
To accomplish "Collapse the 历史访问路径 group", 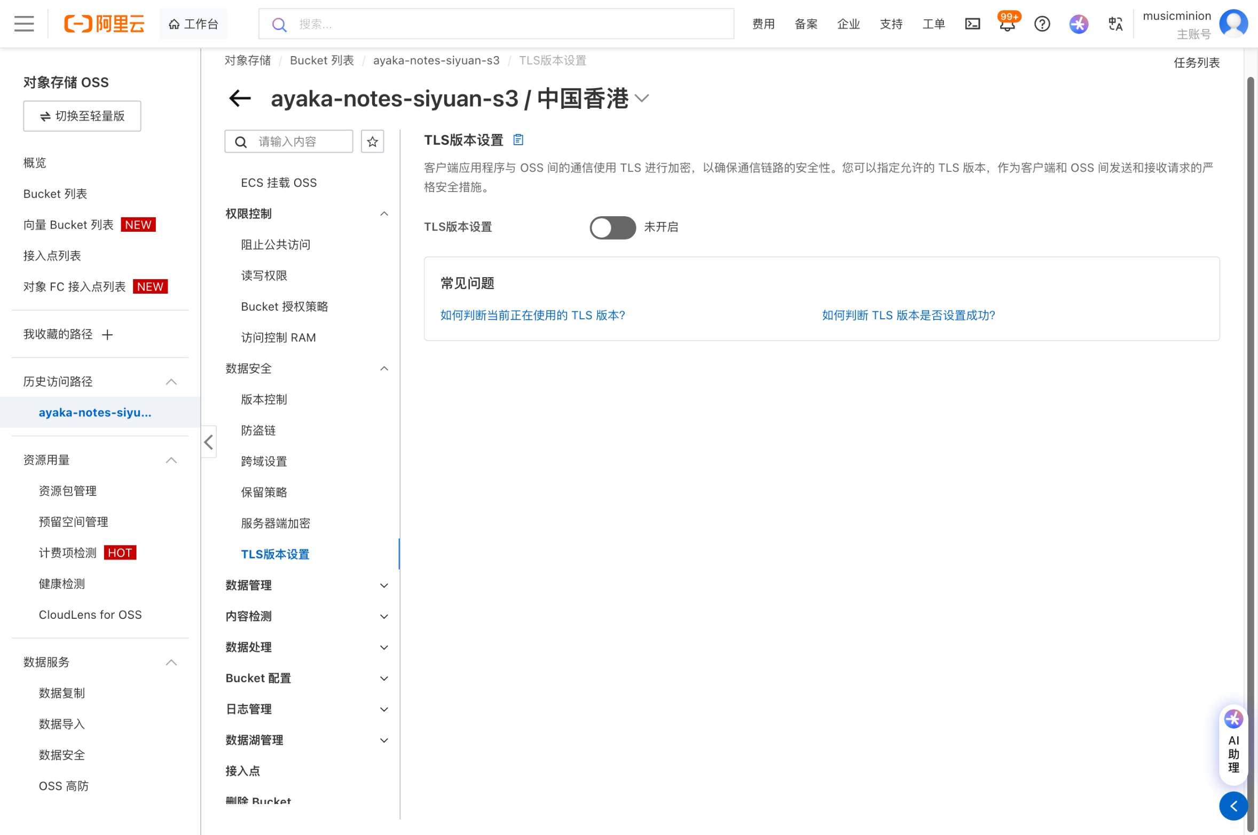I will point(171,382).
